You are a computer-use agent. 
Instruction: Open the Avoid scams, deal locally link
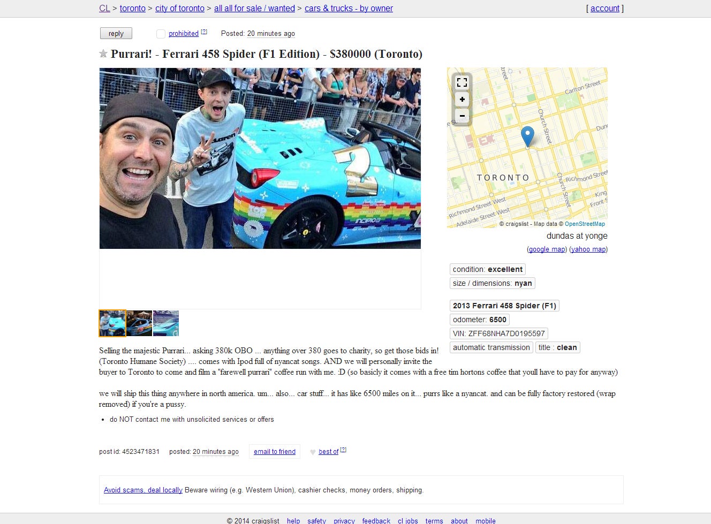143,490
